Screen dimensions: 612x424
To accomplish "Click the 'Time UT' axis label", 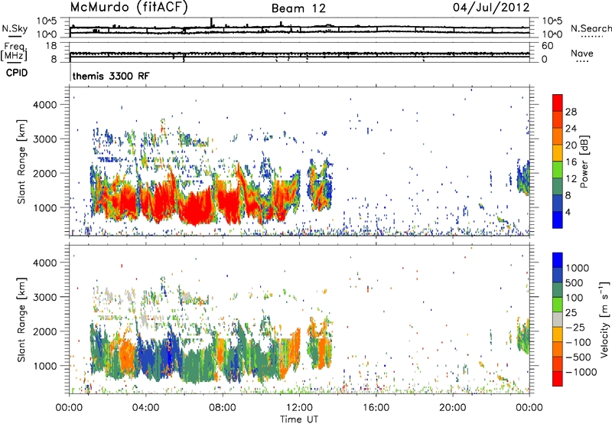I will coord(299,419).
